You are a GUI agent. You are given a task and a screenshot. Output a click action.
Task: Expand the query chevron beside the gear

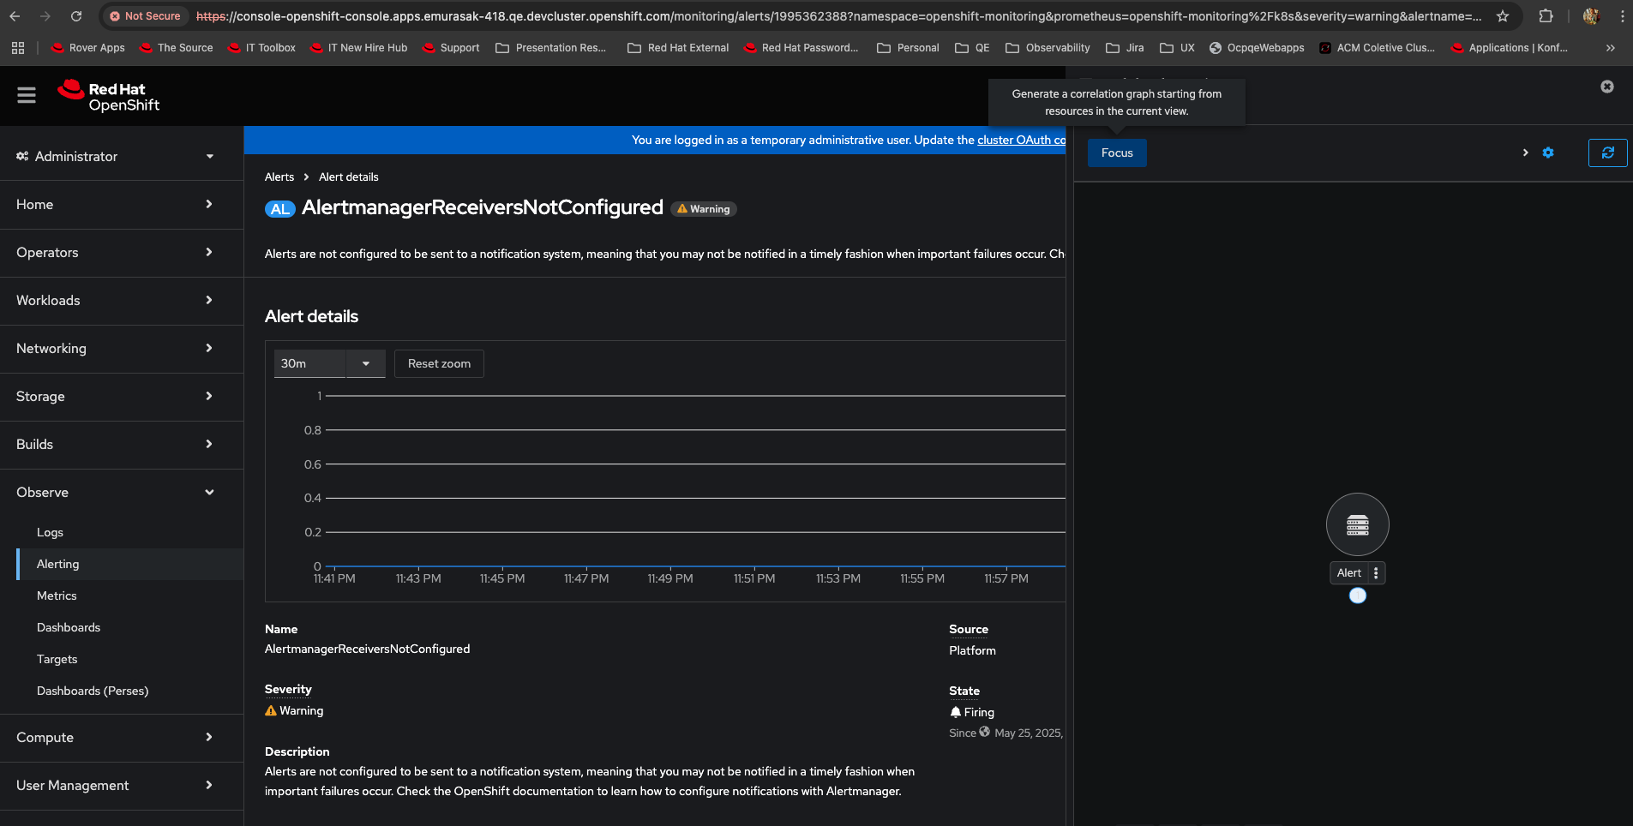[1525, 153]
